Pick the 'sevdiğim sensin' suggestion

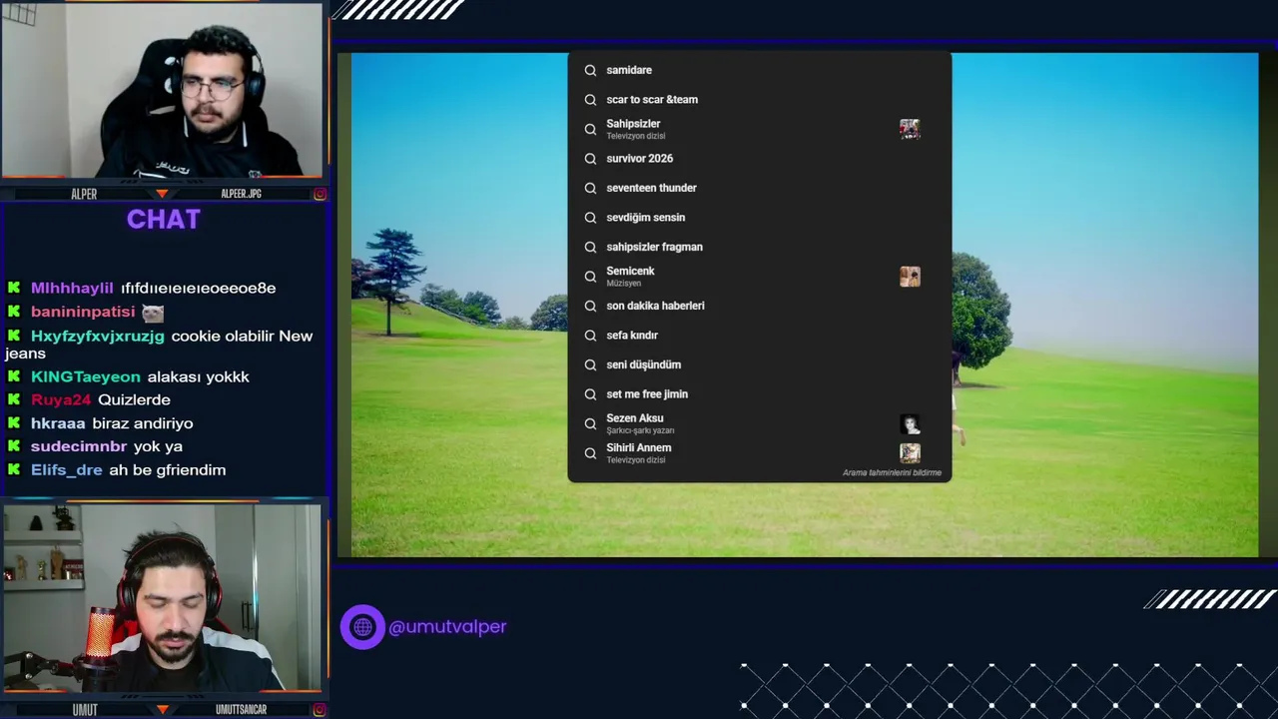click(x=759, y=218)
